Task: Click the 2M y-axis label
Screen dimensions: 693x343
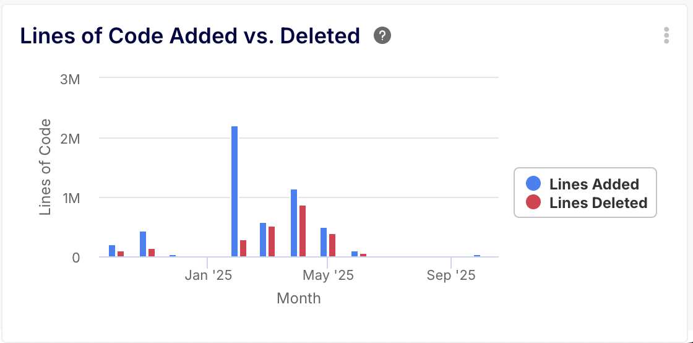Action: (x=71, y=138)
